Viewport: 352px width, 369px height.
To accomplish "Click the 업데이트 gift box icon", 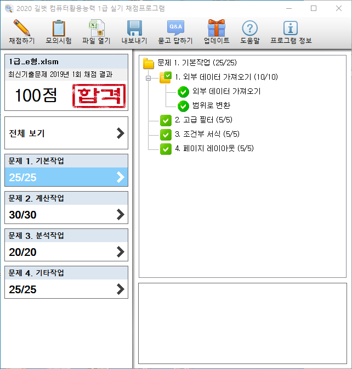I will [217, 28].
